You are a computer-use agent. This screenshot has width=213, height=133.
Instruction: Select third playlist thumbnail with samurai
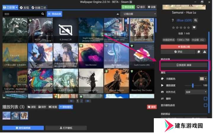click(24, 116)
